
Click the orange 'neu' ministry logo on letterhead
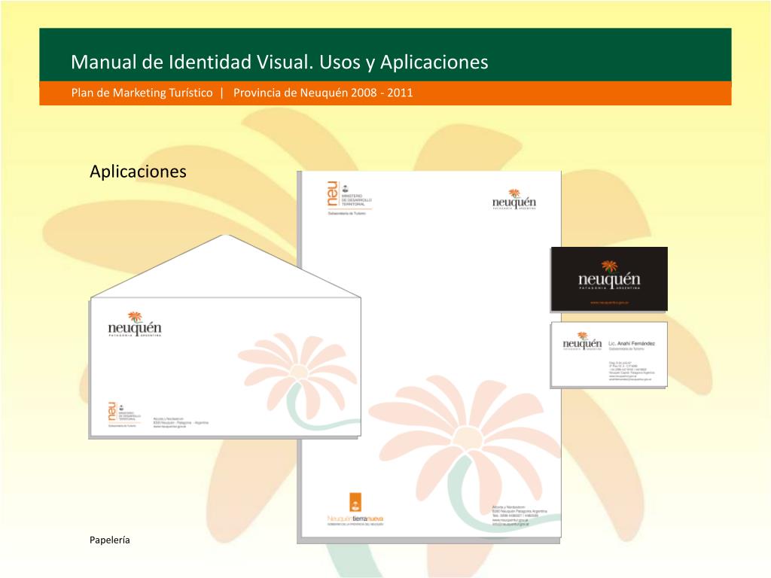[349, 198]
